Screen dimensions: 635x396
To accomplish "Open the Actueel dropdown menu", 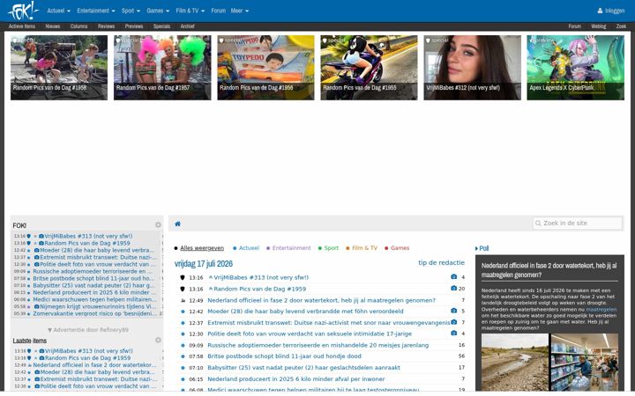I will [x=58, y=11].
